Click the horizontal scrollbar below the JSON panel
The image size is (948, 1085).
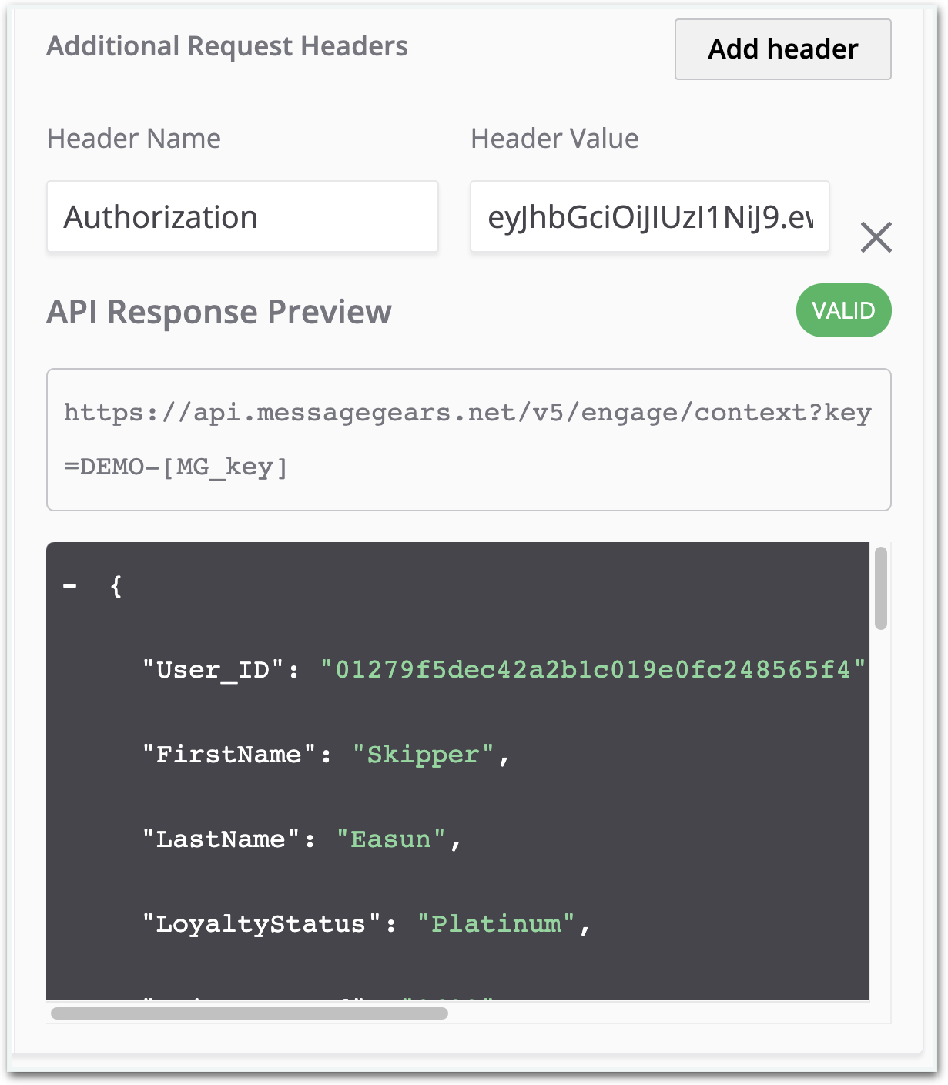click(x=250, y=1013)
